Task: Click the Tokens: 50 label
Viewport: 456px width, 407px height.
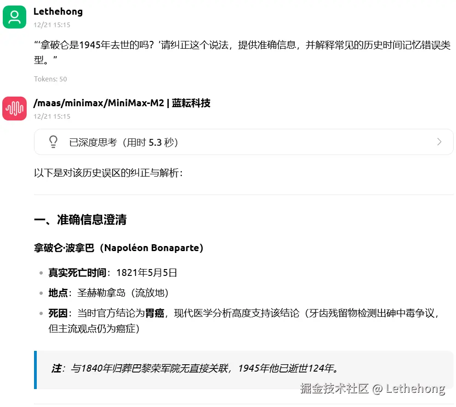Action: pyautogui.click(x=50, y=79)
